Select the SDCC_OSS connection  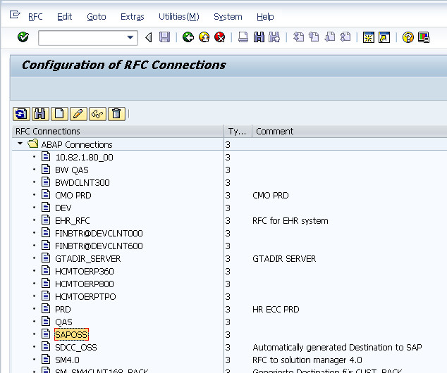[x=76, y=348]
